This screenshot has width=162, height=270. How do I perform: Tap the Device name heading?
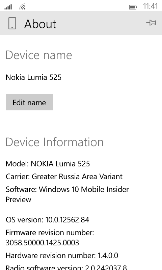click(x=39, y=55)
